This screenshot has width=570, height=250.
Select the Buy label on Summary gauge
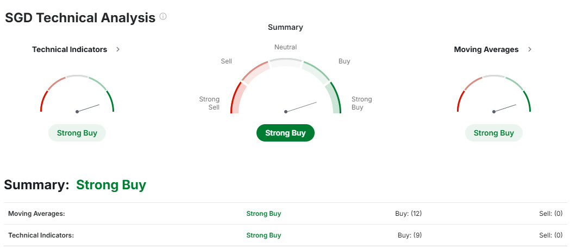click(344, 61)
